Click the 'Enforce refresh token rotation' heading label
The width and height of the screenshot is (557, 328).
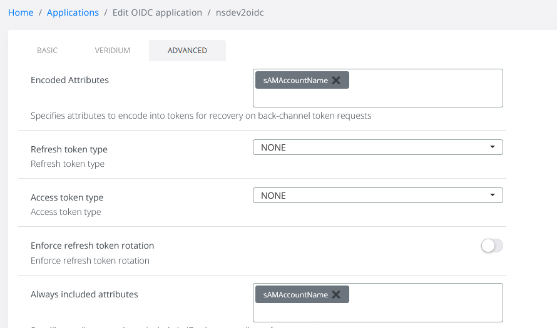(92, 246)
